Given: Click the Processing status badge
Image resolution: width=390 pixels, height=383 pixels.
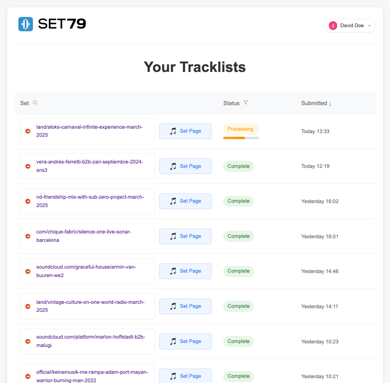Looking at the screenshot, I should (x=241, y=129).
